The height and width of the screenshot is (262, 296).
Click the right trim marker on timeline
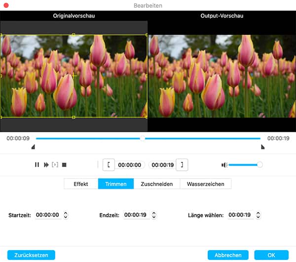[262, 147]
